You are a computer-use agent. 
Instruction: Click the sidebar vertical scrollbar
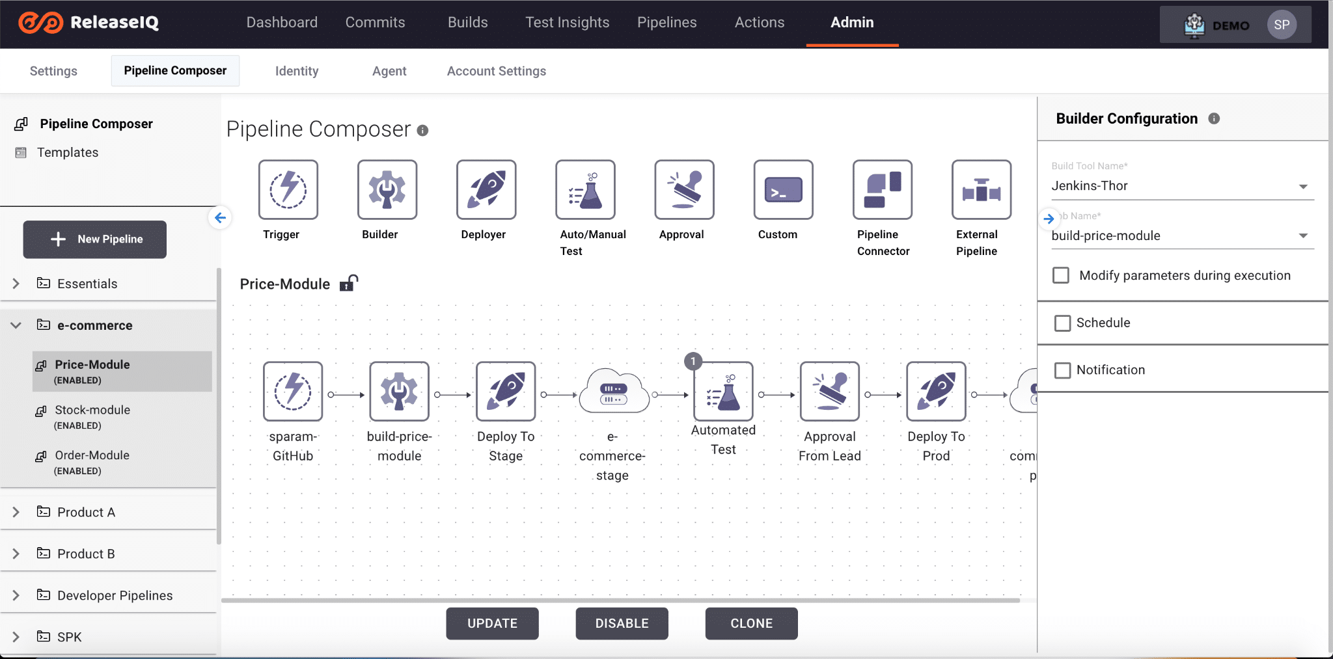click(219, 406)
